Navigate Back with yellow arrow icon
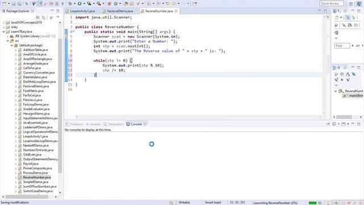 click(x=174, y=3)
